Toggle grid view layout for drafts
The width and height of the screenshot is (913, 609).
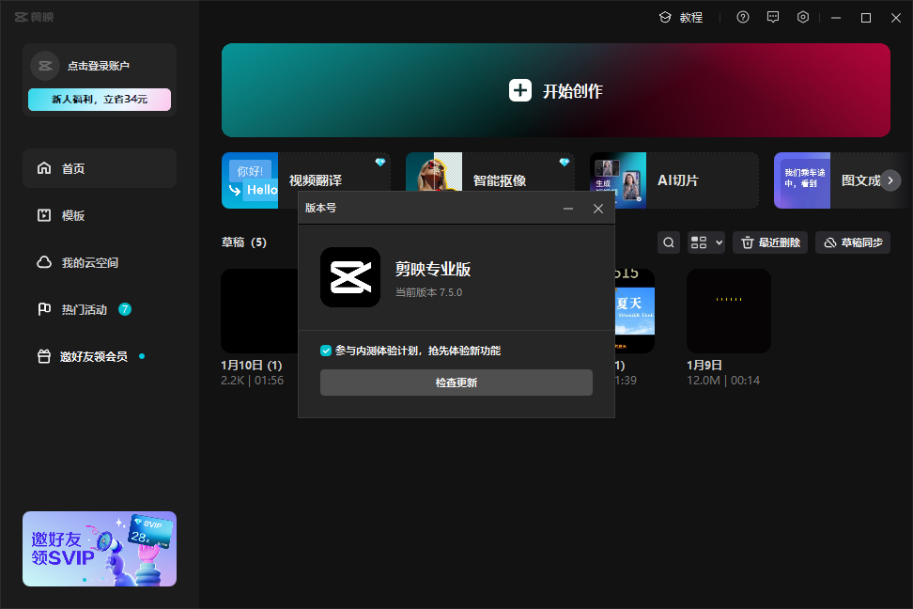(698, 242)
